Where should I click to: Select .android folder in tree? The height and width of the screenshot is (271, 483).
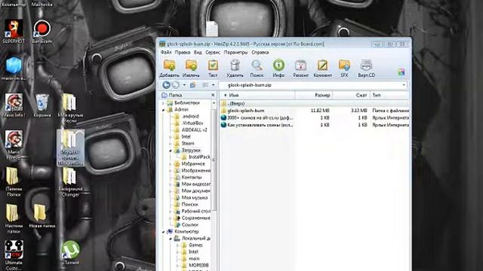(186, 117)
